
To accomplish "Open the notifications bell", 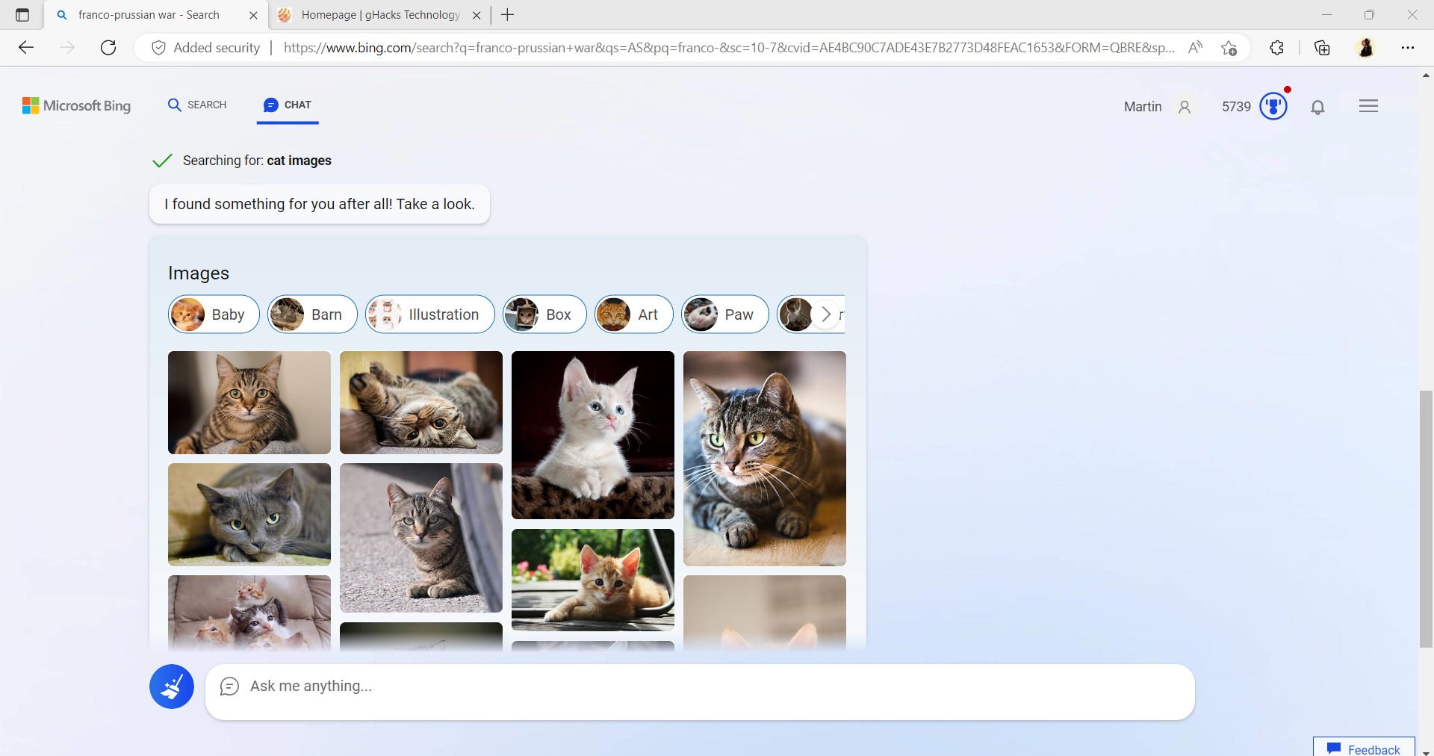I will click(1317, 107).
